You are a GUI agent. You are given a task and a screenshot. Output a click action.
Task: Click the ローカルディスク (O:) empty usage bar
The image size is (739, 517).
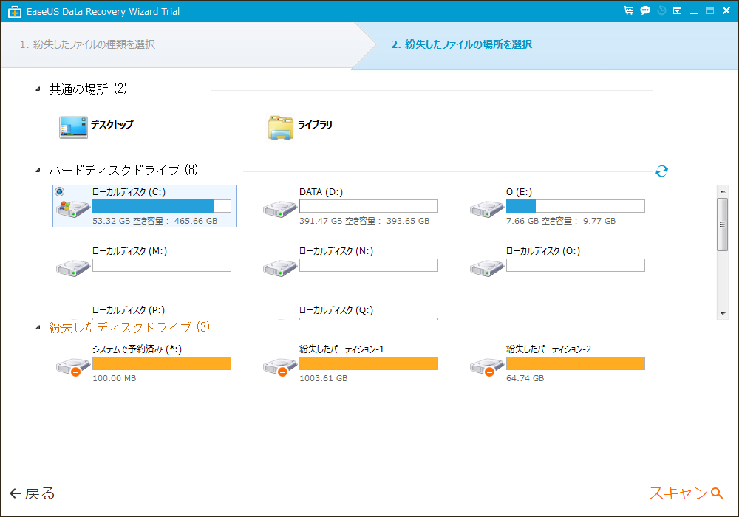coord(576,265)
